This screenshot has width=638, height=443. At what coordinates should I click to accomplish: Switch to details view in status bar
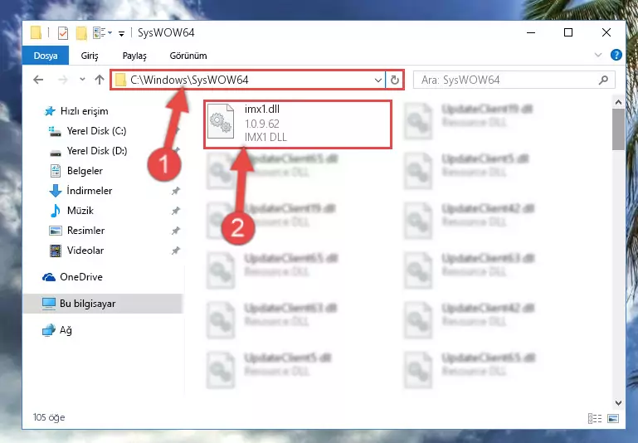coord(595,418)
